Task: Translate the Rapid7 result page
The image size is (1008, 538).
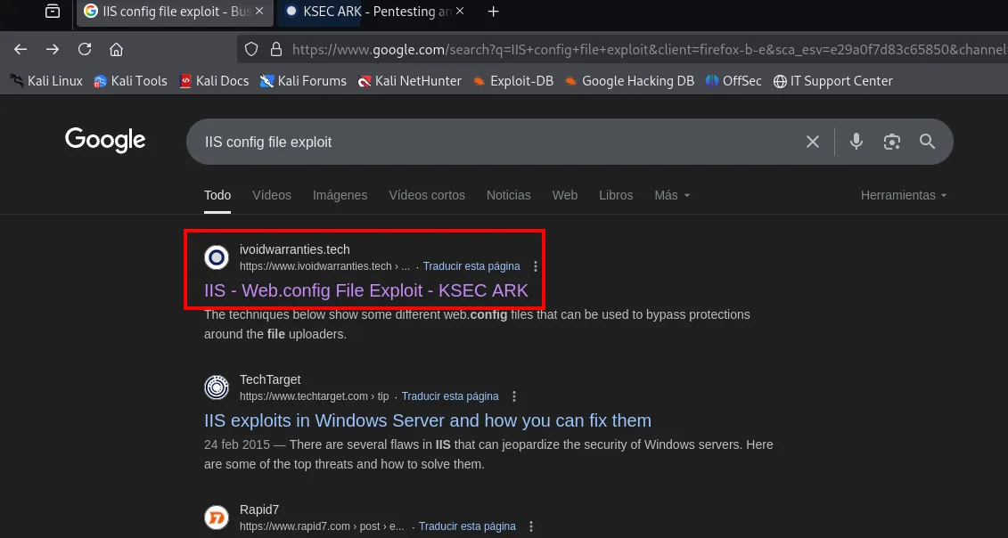Action: pyautogui.click(x=467, y=526)
